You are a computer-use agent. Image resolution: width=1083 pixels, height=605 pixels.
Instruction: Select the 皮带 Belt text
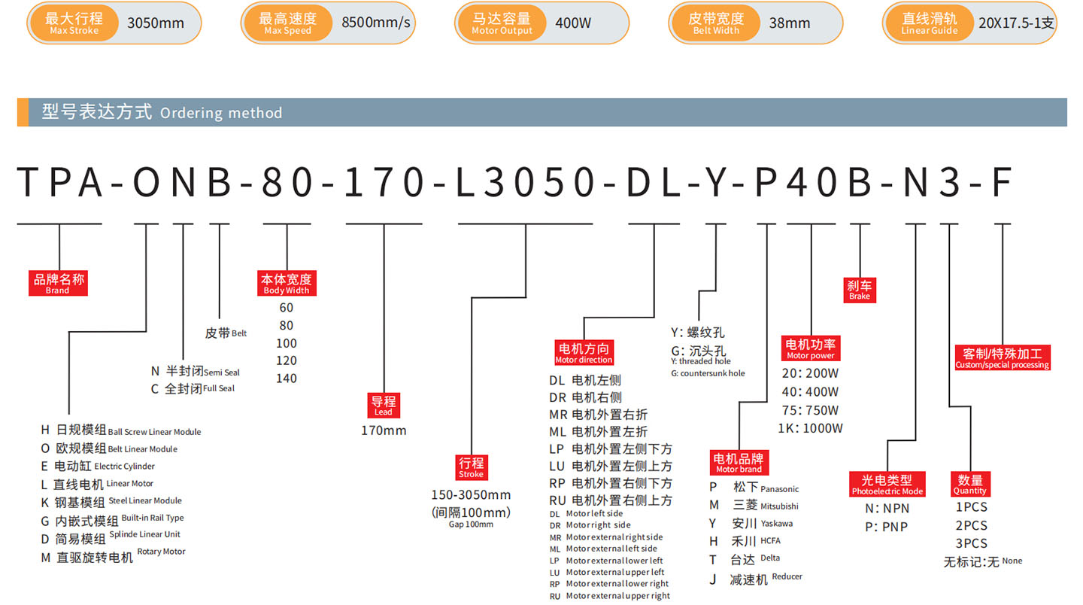(226, 333)
